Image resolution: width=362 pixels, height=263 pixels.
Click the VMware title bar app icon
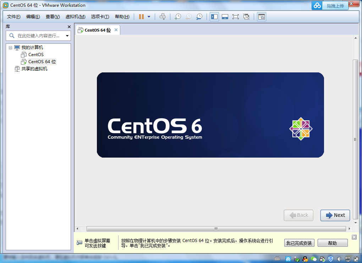5,5
